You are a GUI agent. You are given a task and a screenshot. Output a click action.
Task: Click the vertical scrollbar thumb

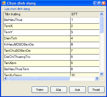(x=101, y=25)
